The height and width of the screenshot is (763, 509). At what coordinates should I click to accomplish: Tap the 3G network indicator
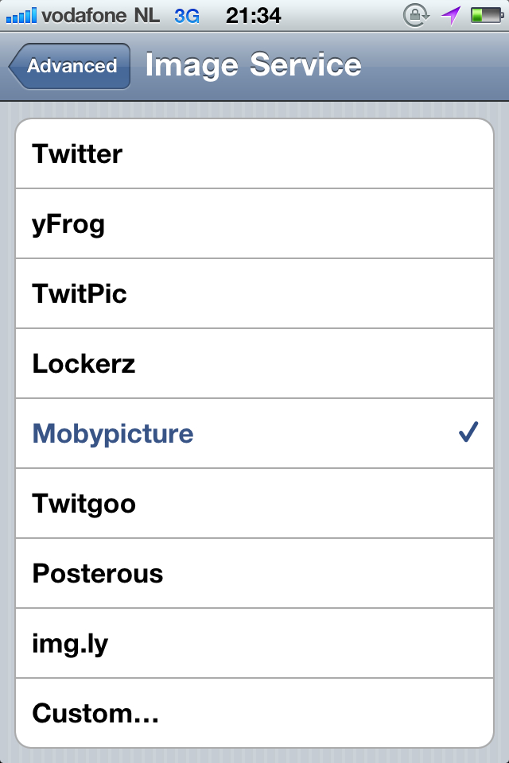pos(187,15)
